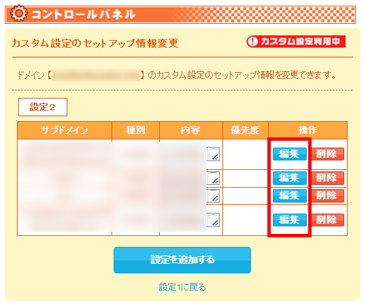This screenshot has width=366, height=306.
Task: Click 編集 button in fourth row
Action: pyautogui.click(x=290, y=220)
